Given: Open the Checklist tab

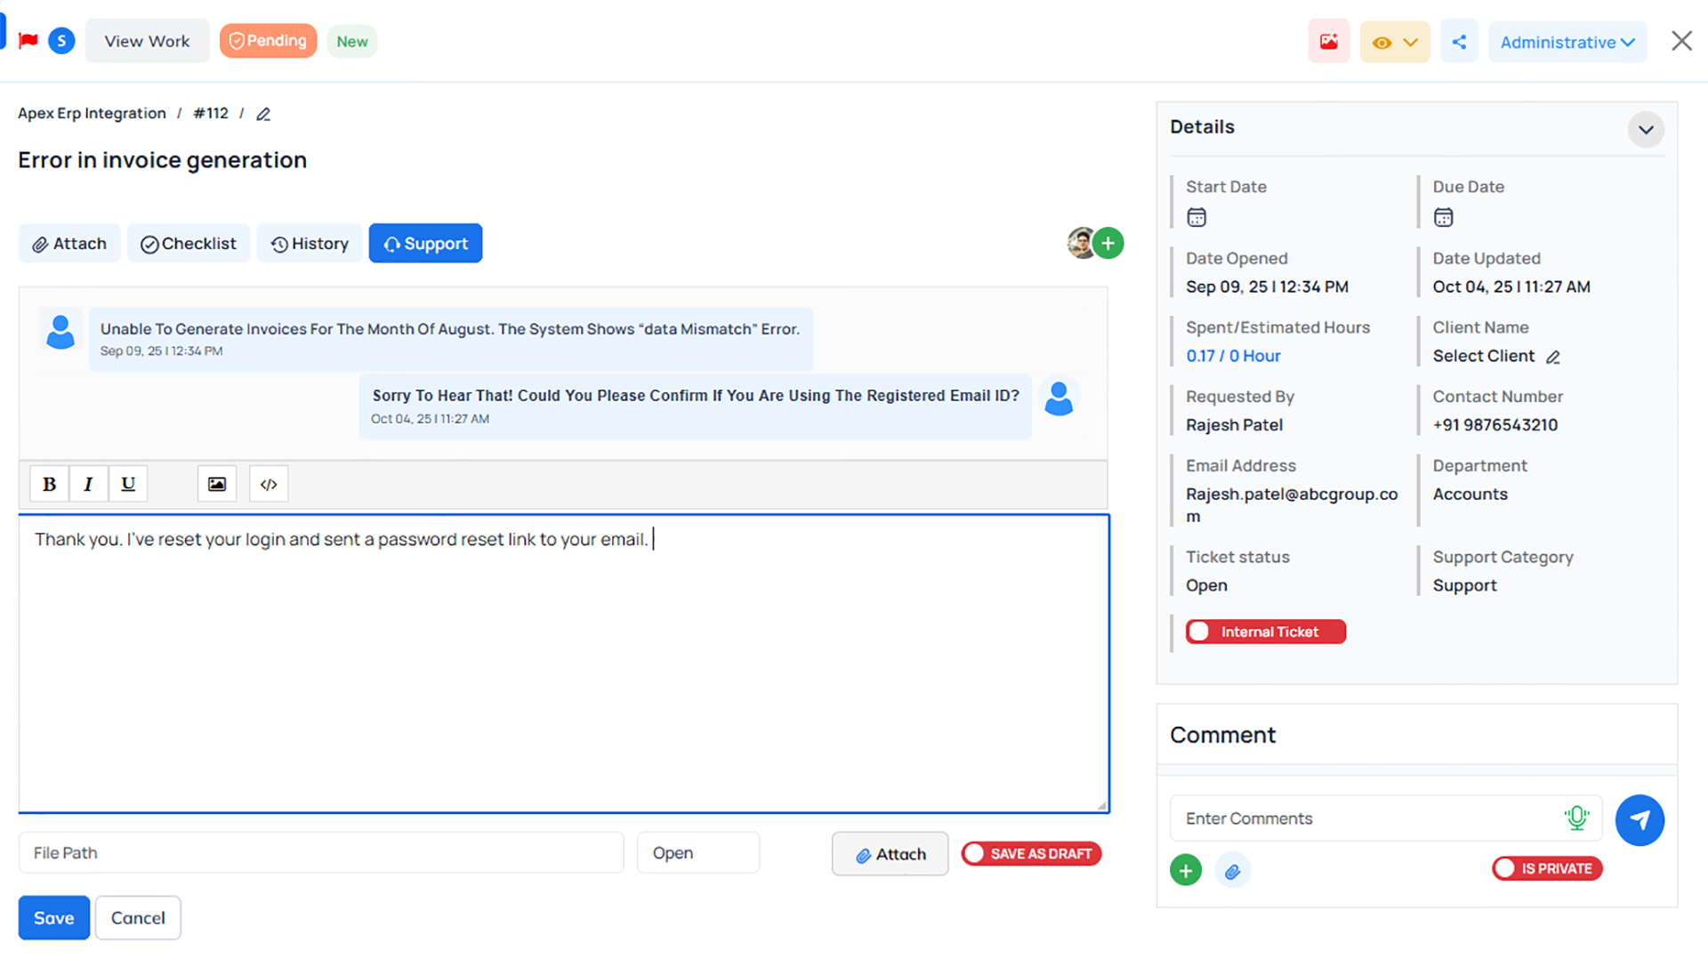Looking at the screenshot, I should click(189, 244).
